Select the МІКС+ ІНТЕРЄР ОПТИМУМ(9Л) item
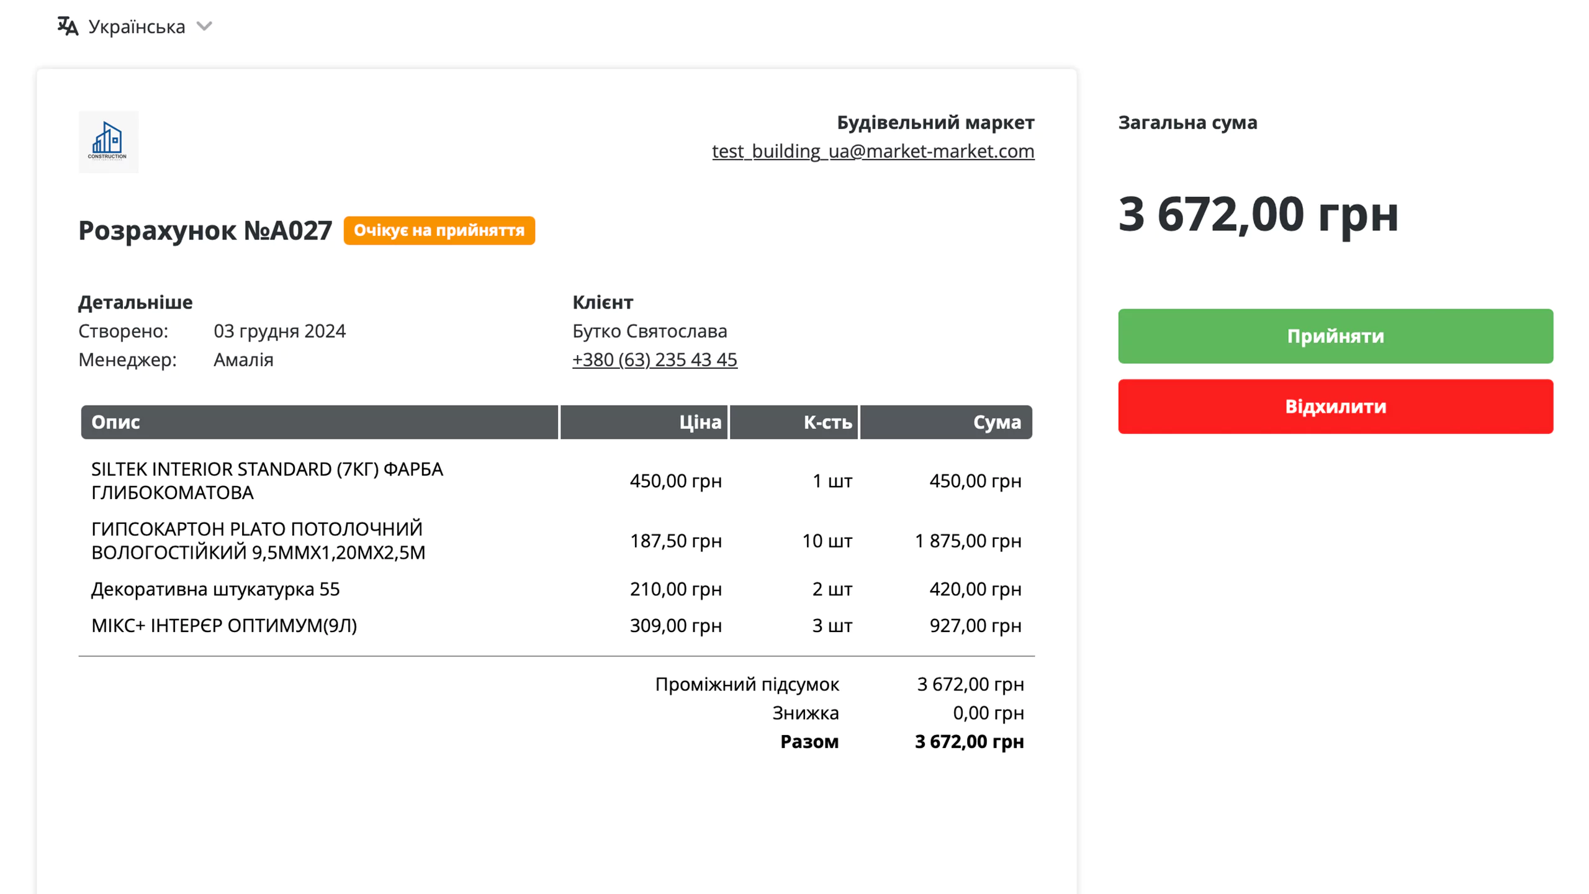This screenshot has width=1589, height=894. (x=224, y=625)
